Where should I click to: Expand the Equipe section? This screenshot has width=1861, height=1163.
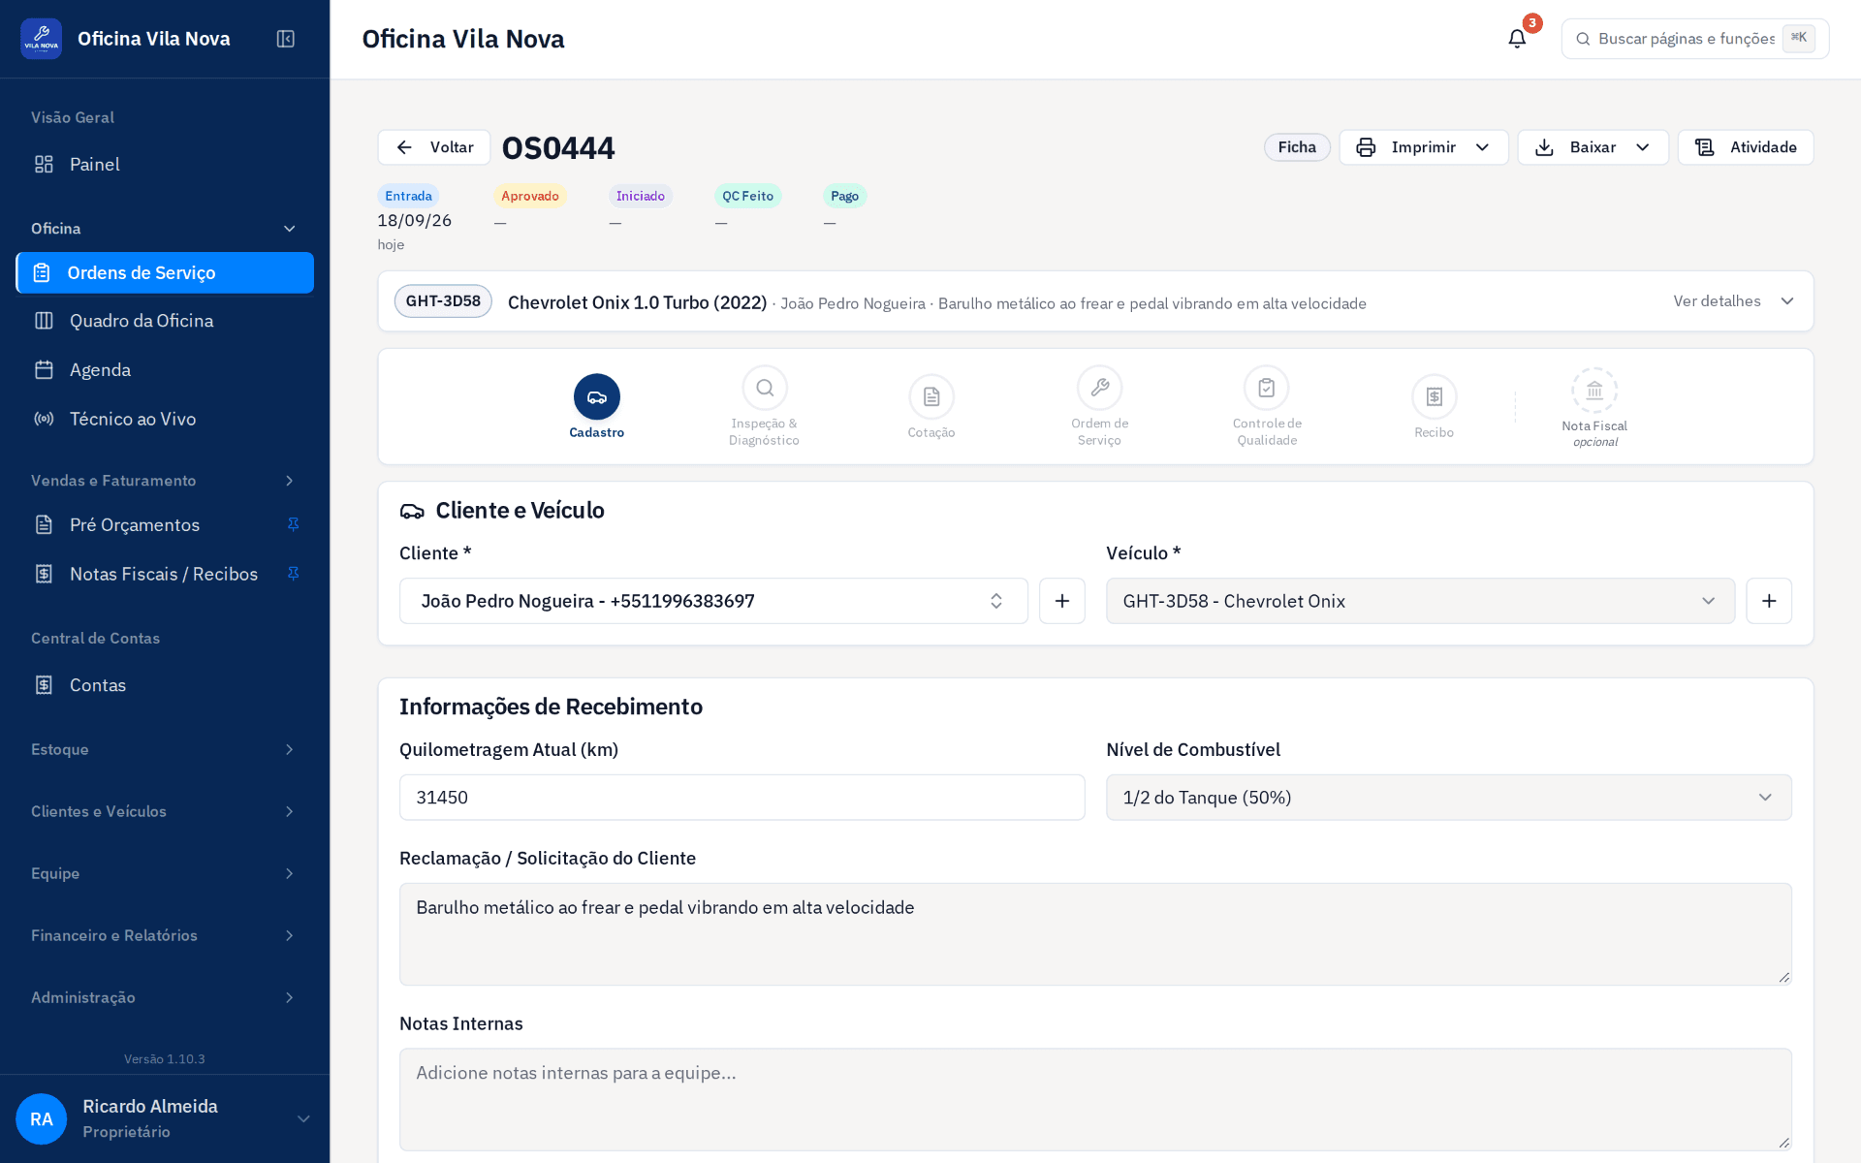pyautogui.click(x=165, y=873)
